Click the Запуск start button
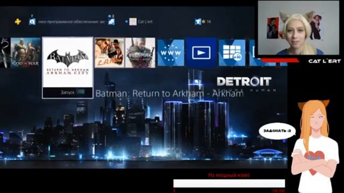The height and width of the screenshot is (193, 344). tap(68, 93)
